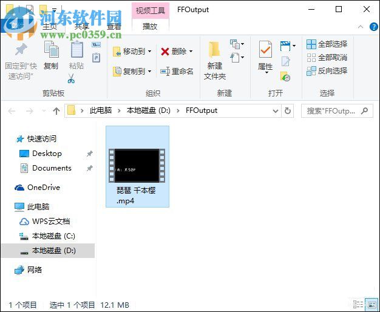
Task: Expand the Open with dropdown arrow
Action: point(294,46)
